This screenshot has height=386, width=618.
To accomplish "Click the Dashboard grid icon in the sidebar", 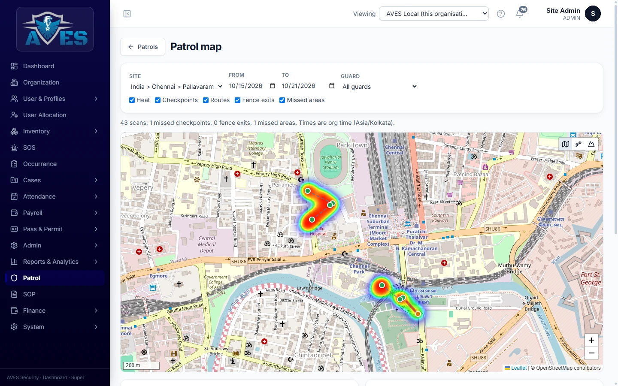I will pos(14,66).
